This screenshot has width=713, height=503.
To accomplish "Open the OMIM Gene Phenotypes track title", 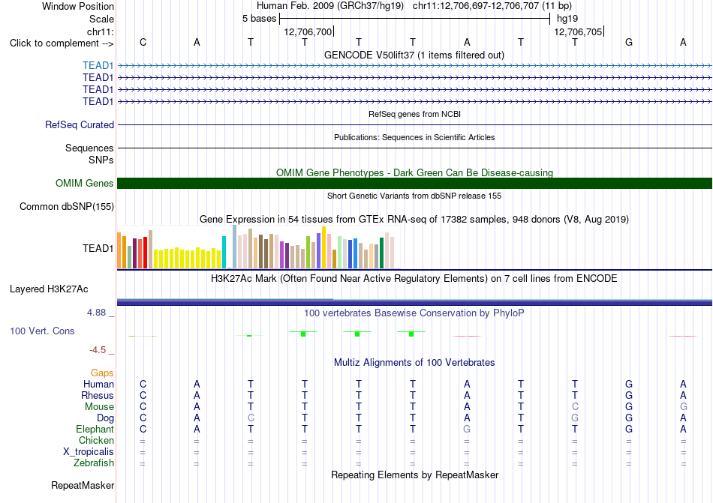I will click(414, 172).
